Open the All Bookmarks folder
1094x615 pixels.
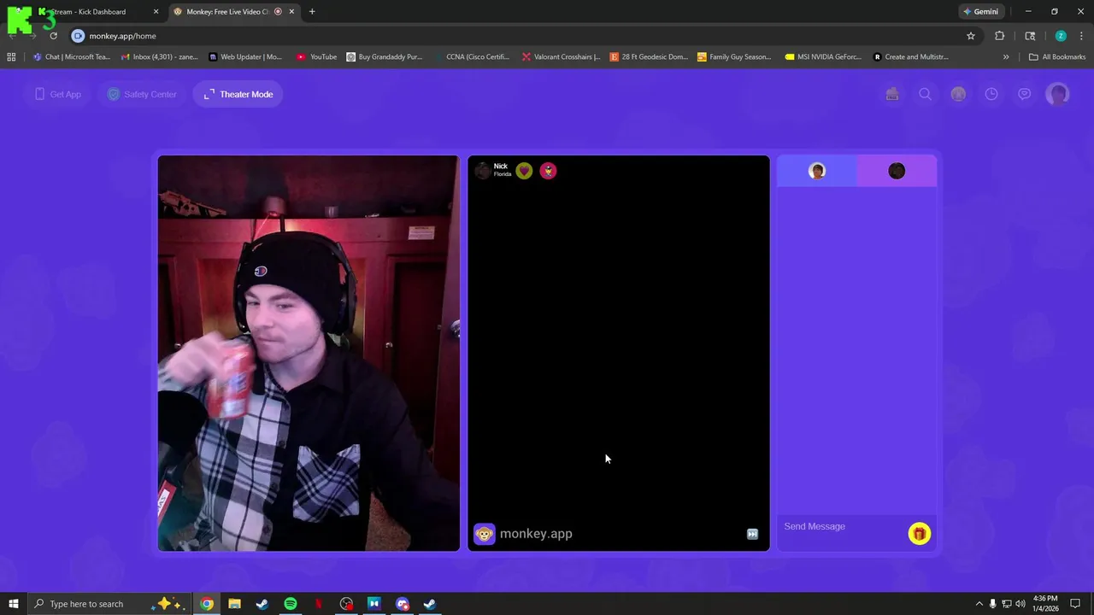(x=1057, y=57)
